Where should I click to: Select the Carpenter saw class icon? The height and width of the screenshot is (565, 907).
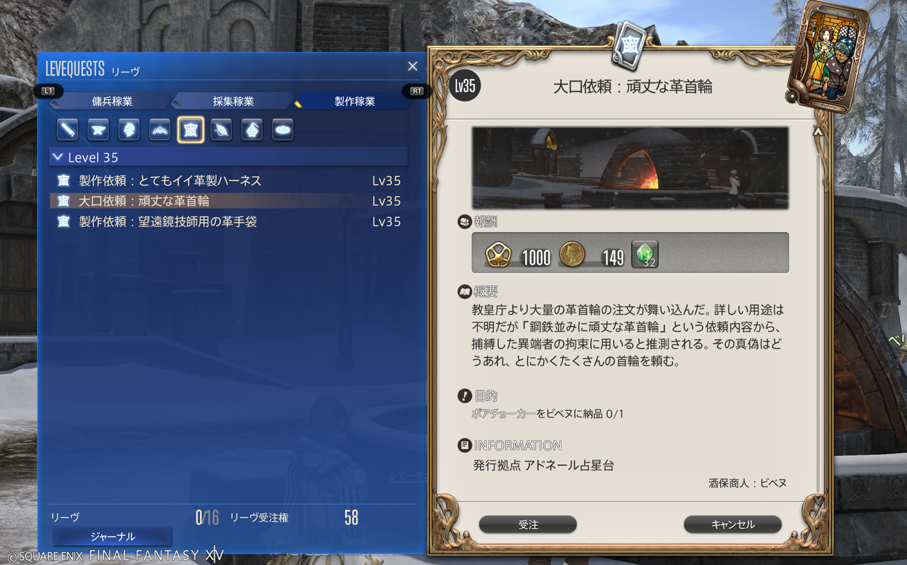click(68, 129)
